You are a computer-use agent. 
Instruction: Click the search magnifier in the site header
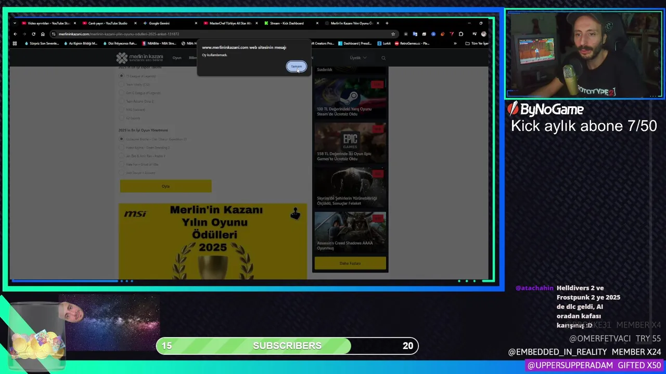[383, 58]
